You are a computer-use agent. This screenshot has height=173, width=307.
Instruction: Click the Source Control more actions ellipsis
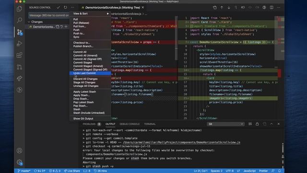click(72, 8)
